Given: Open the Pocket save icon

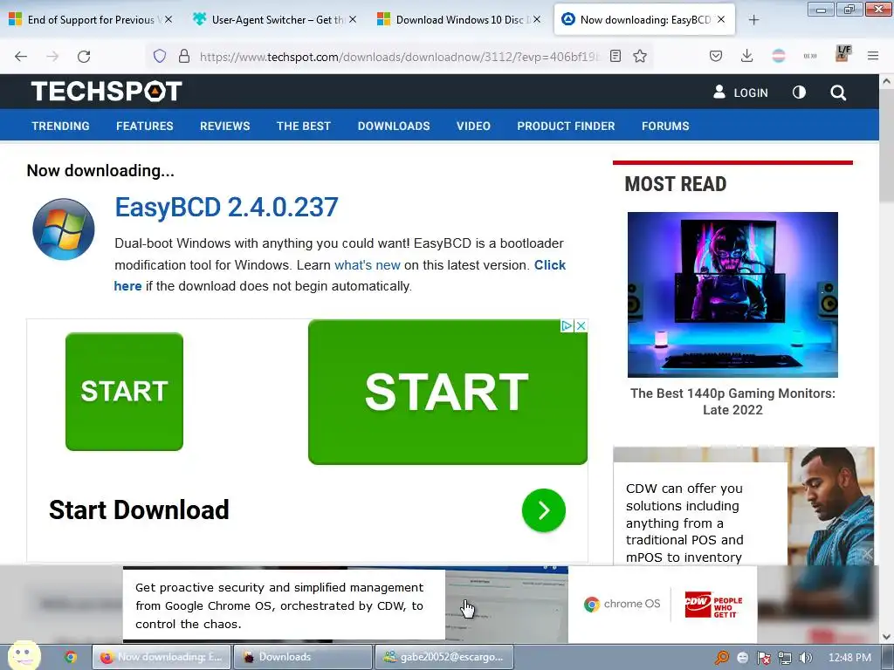Looking at the screenshot, I should click(716, 56).
